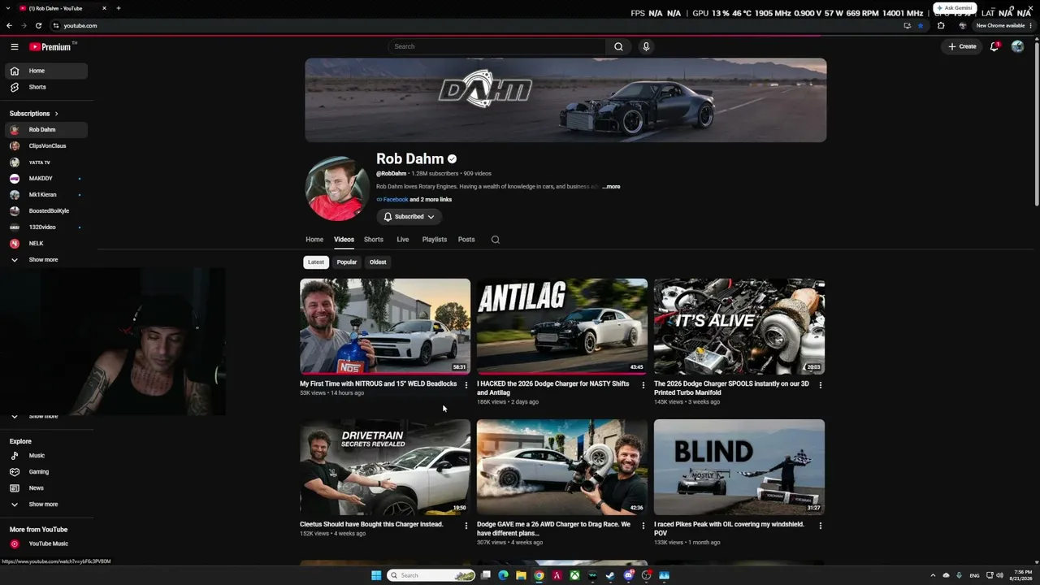Play the ANTILAG Dodge Charger video thumbnail
The height and width of the screenshot is (585, 1040).
coord(562,327)
